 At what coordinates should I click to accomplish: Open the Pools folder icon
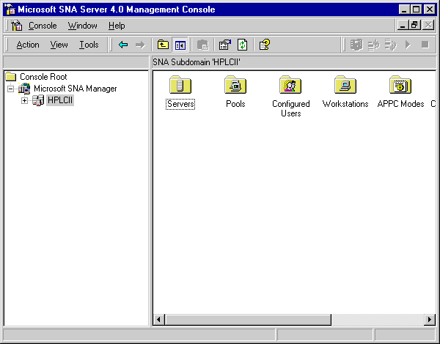(x=235, y=86)
